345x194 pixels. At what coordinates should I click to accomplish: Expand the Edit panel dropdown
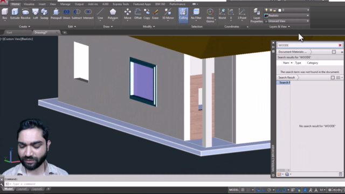coord(72,26)
